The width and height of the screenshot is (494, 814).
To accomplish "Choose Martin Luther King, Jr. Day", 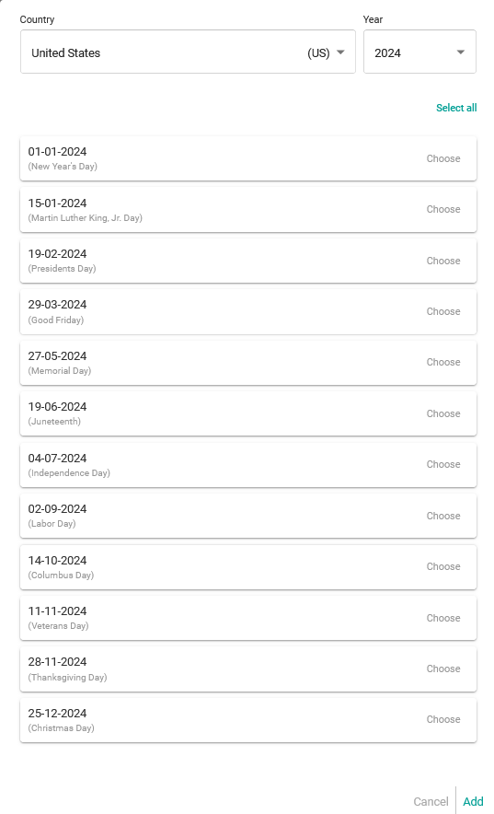I will coord(443,209).
